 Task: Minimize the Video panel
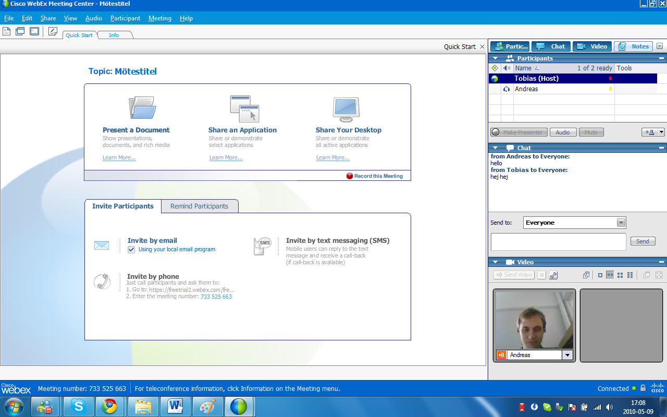click(662, 262)
